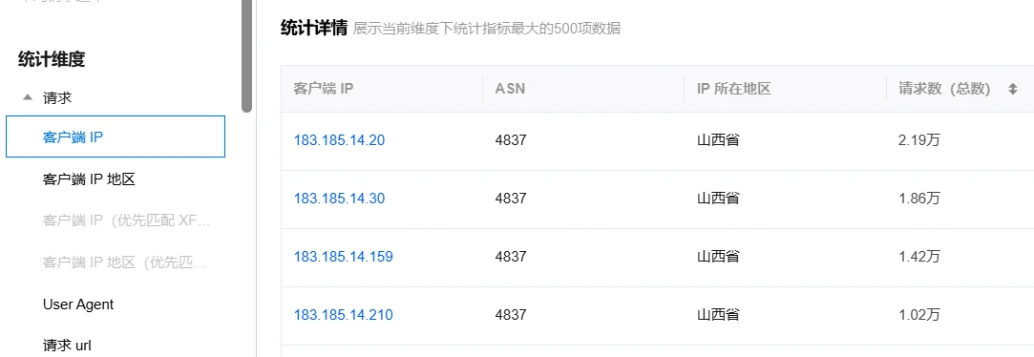Viewport: 1034px width, 357px height.
Task: Open IP link 183.185.14.20
Action: (x=339, y=140)
